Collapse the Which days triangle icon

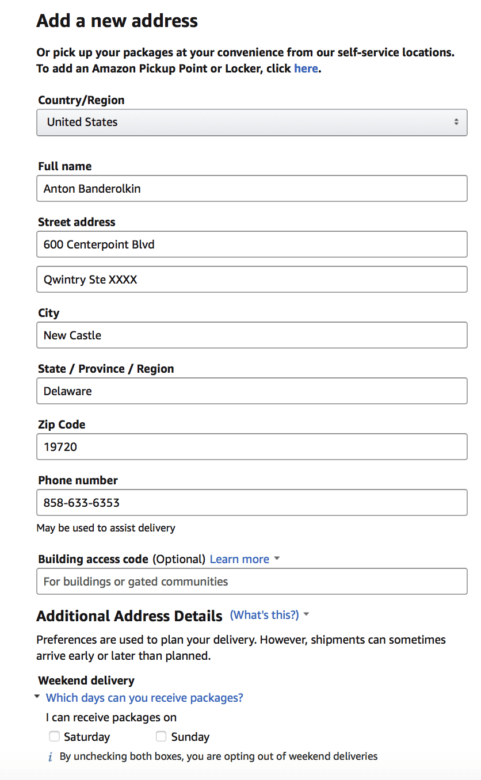[x=37, y=697]
